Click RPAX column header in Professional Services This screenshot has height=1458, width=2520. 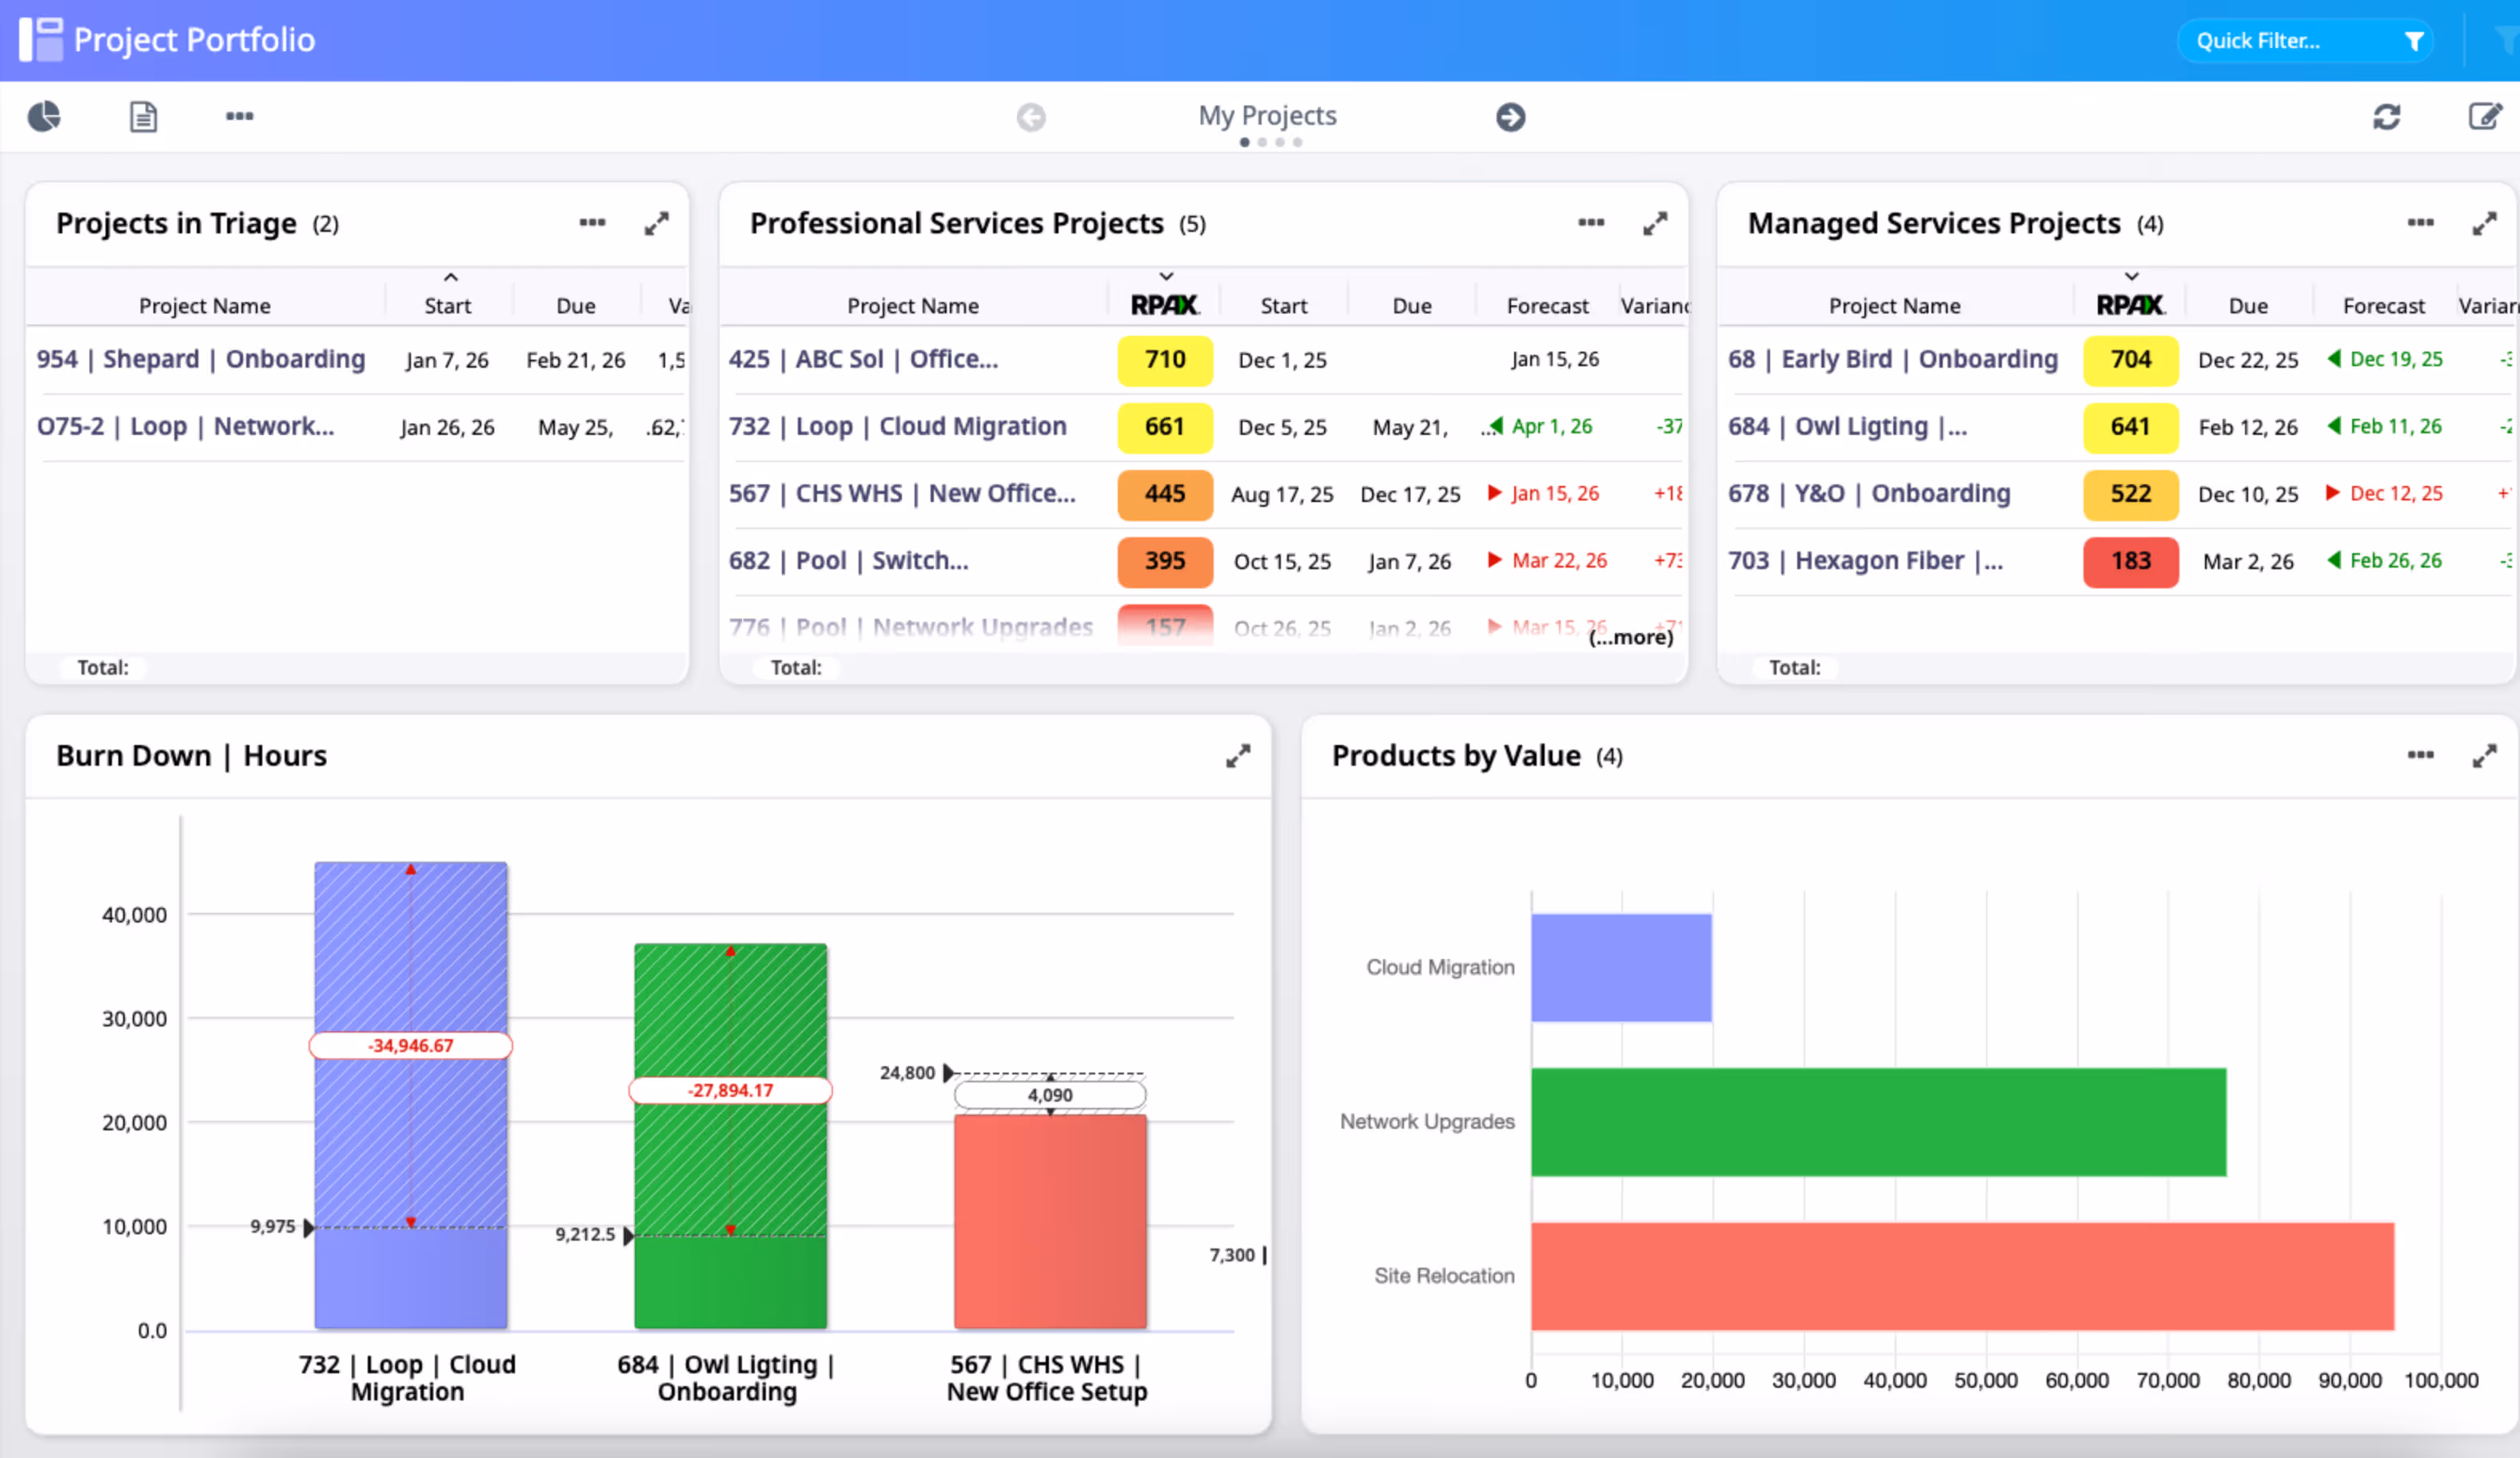point(1165,305)
